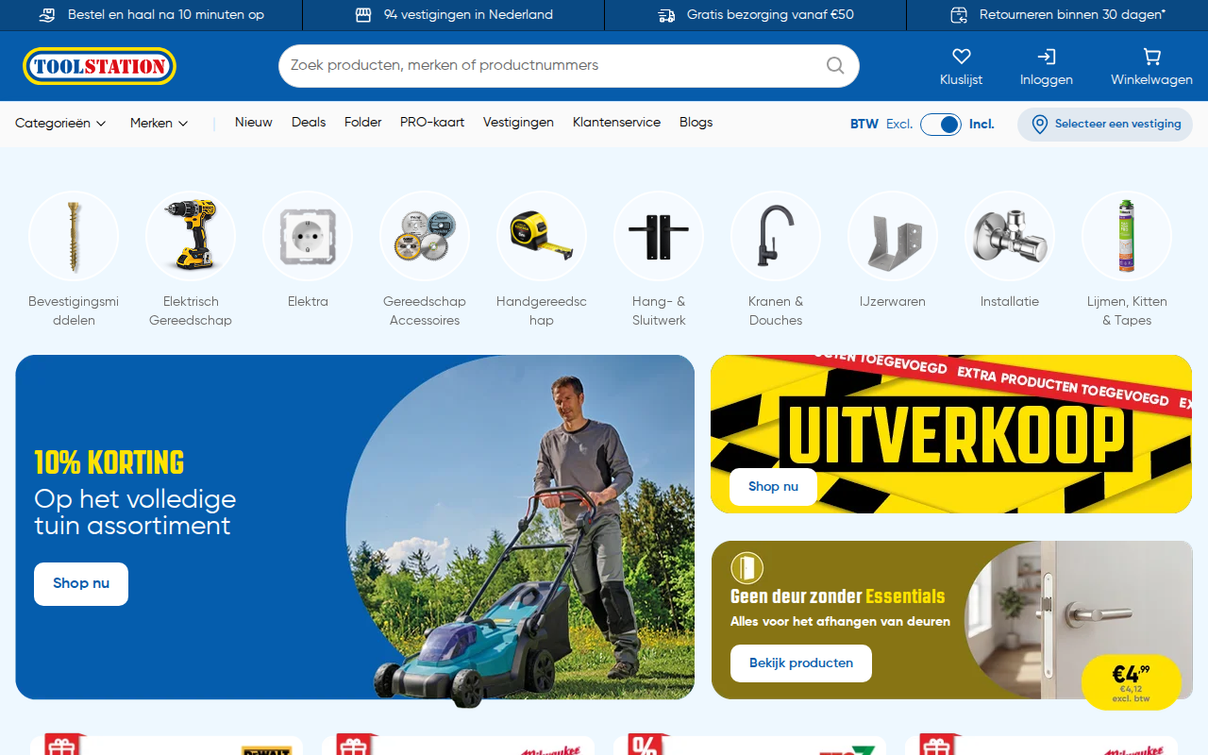This screenshot has width=1208, height=755.
Task: Open Installatie valve icon
Action: (1010, 236)
